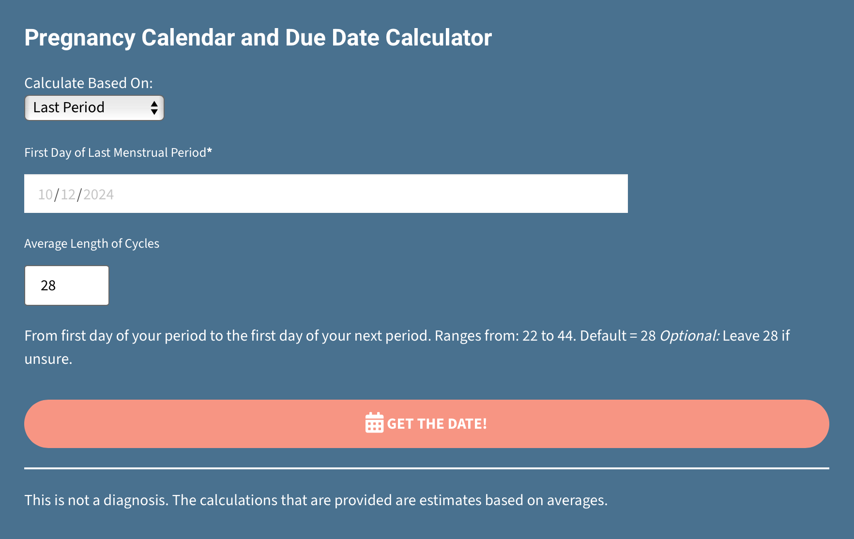The image size is (854, 539).
Task: Click the Average Length of Cycles label
Action: click(x=91, y=243)
